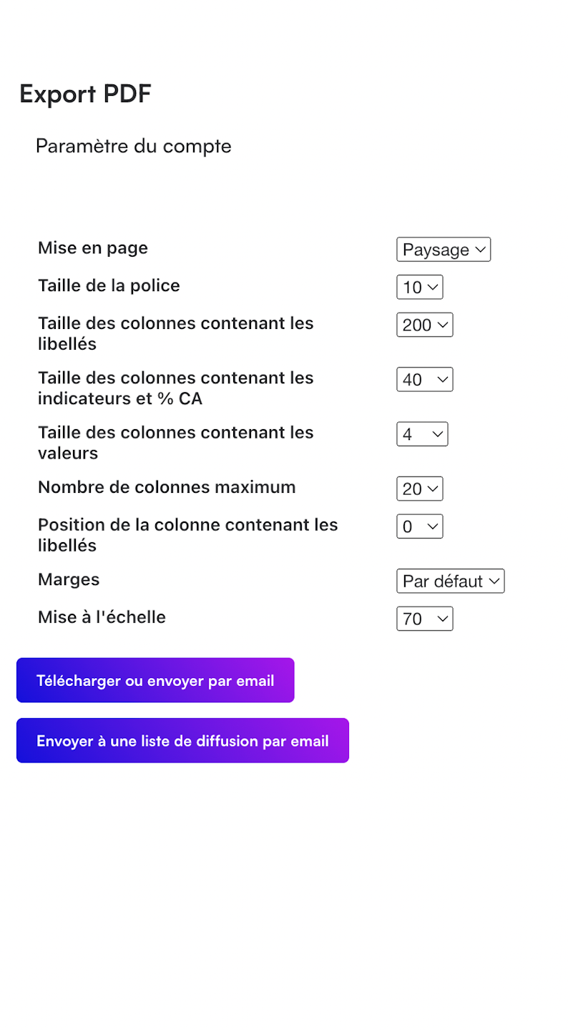Open the Taille de la police dropdown

tap(420, 288)
